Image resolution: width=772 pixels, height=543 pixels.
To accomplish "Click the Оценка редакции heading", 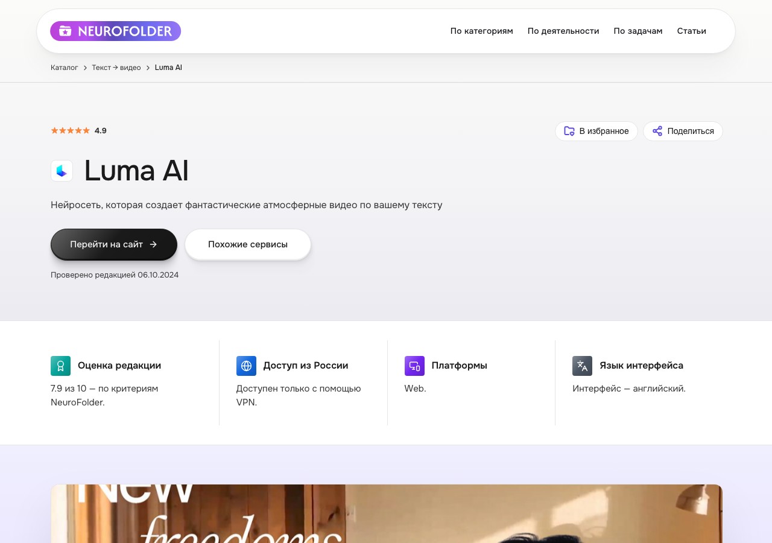I will 119,365.
